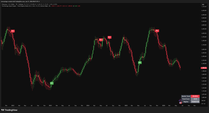Click the 877.50 price axis label
The image size is (209, 113).
pos(203,104)
